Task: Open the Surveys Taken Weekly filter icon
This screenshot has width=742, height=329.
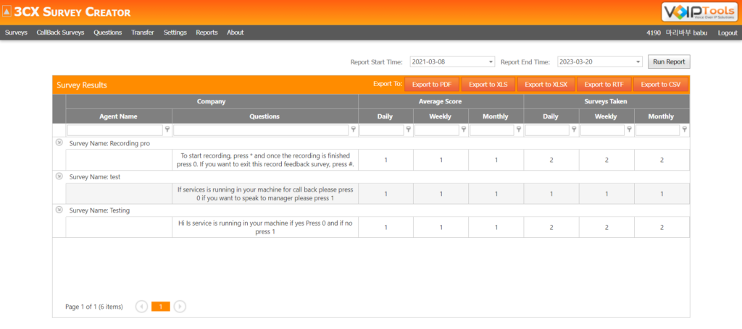Action: point(630,129)
